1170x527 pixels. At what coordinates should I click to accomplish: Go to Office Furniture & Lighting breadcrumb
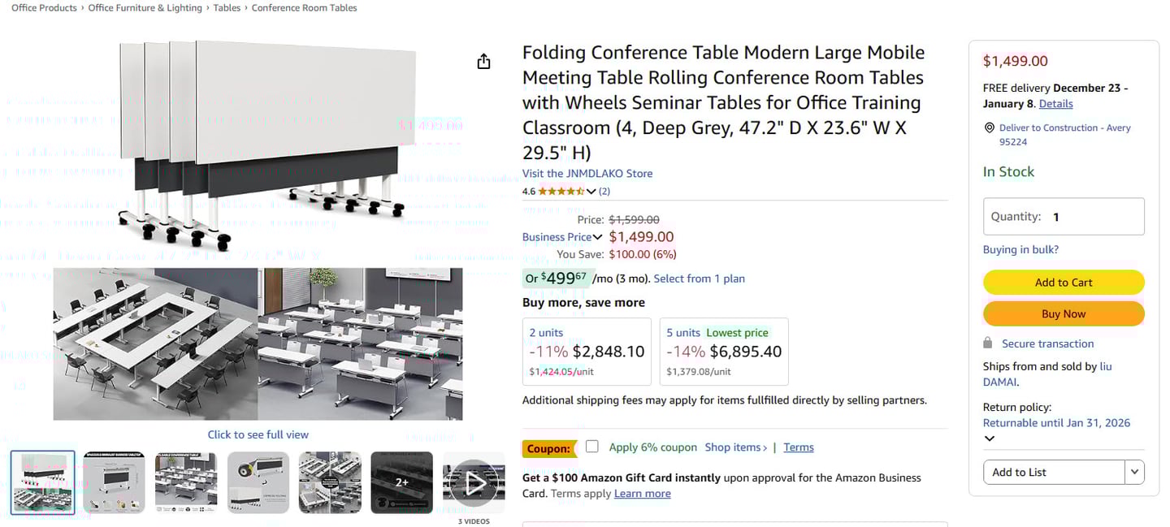tap(145, 8)
